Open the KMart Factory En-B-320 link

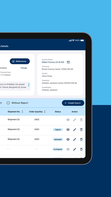(x=53, y=62)
